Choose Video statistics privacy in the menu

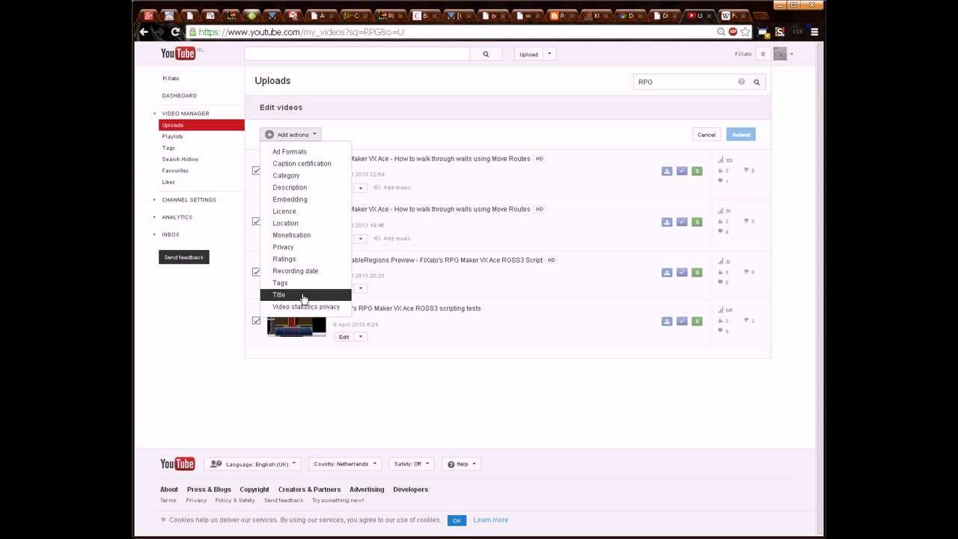pos(305,307)
